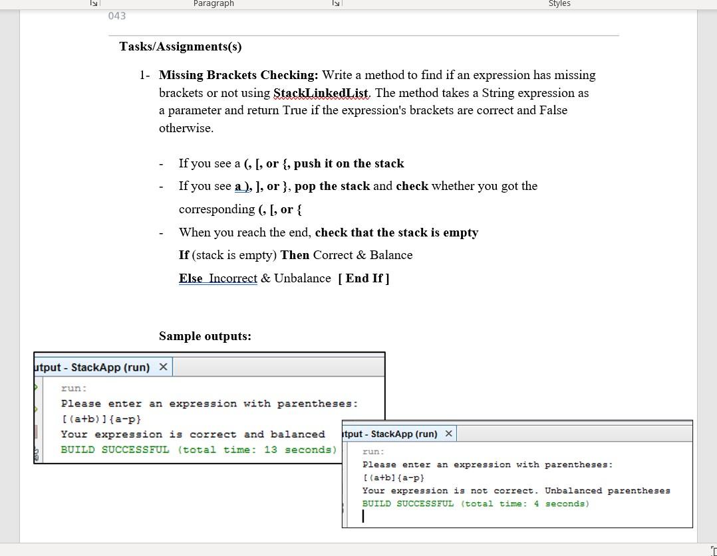Screen dimensions: 717x556
Task: Click the page header showing 043
Action: point(117,16)
